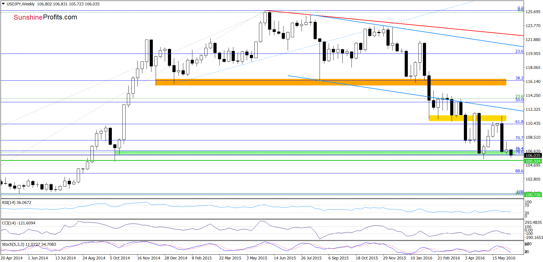Viewport: 543px width, 262px height.
Task: Click the 1 Jun 2014 date label
Action: click(38, 258)
